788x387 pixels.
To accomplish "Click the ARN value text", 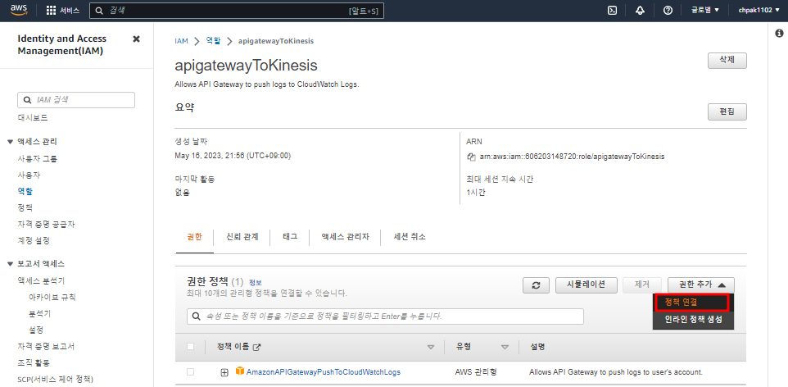I will (572, 157).
